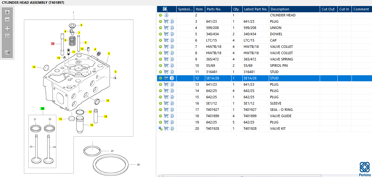Zoom in on the diagram with plus icon
Image resolution: width=372 pixels, height=177 pixels.
pos(7,12)
